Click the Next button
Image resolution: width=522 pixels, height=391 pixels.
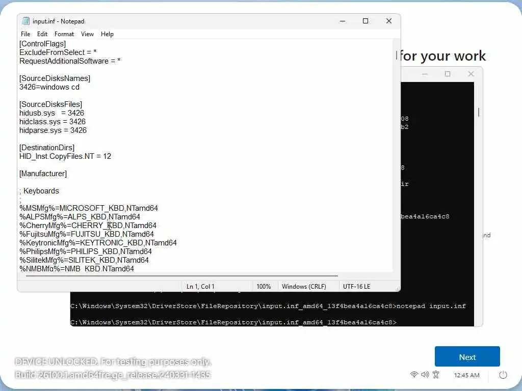pyautogui.click(x=467, y=357)
